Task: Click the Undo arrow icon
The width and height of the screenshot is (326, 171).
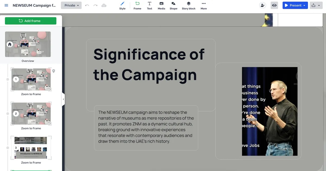Action: pyautogui.click(x=87, y=5)
